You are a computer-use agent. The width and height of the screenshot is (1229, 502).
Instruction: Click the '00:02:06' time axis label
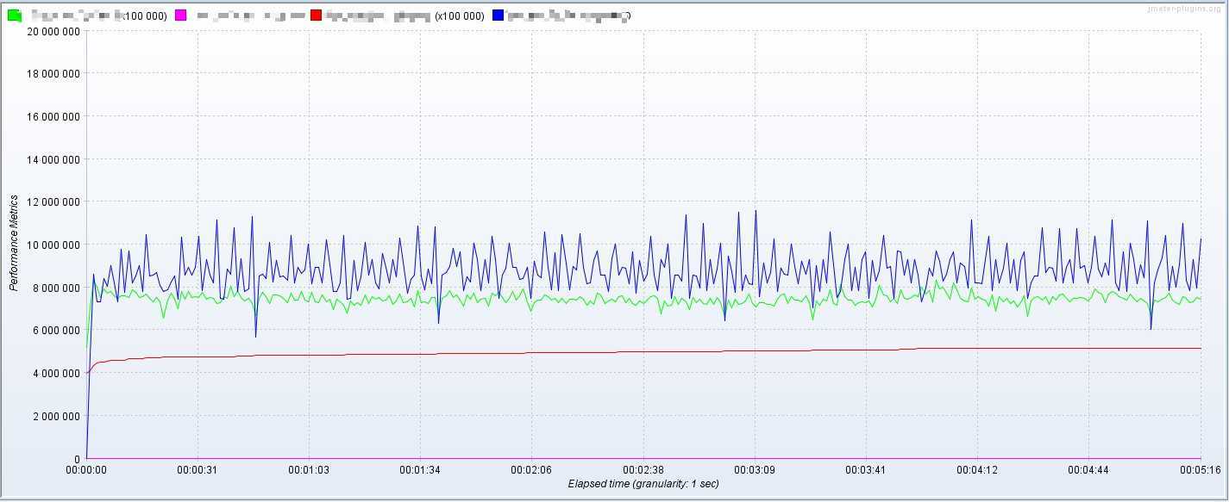532,471
